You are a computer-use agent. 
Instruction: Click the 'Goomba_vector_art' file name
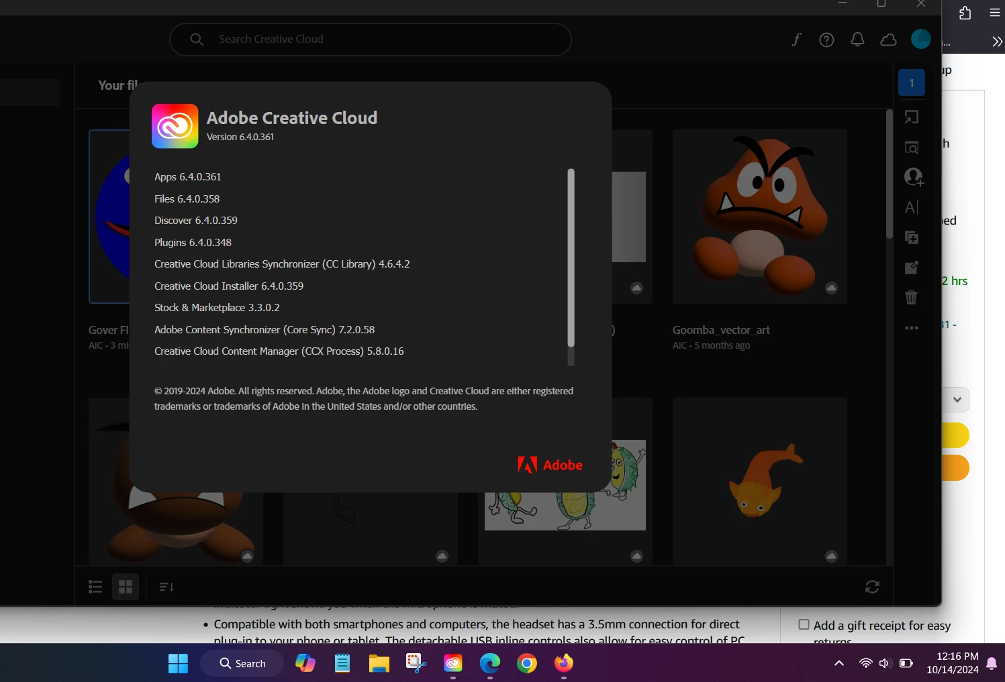(721, 330)
